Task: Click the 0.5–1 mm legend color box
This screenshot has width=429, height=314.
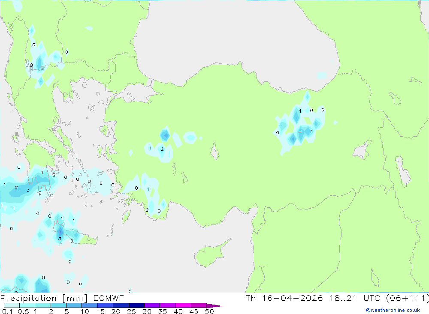Action: [27, 305]
